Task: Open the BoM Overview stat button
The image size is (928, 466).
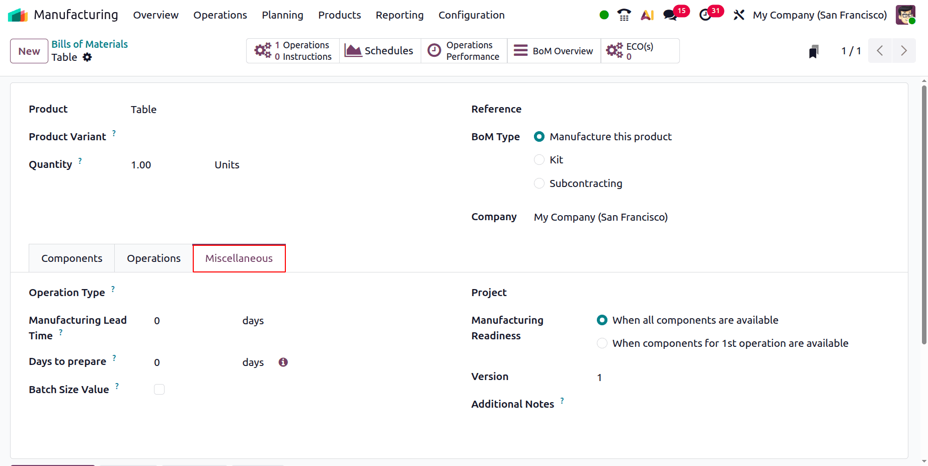Action: coord(554,51)
